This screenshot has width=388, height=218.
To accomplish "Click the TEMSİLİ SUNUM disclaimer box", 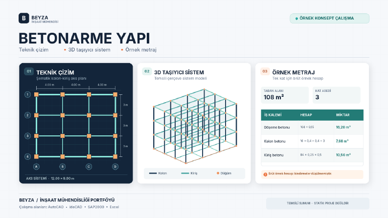I will coord(318,203).
